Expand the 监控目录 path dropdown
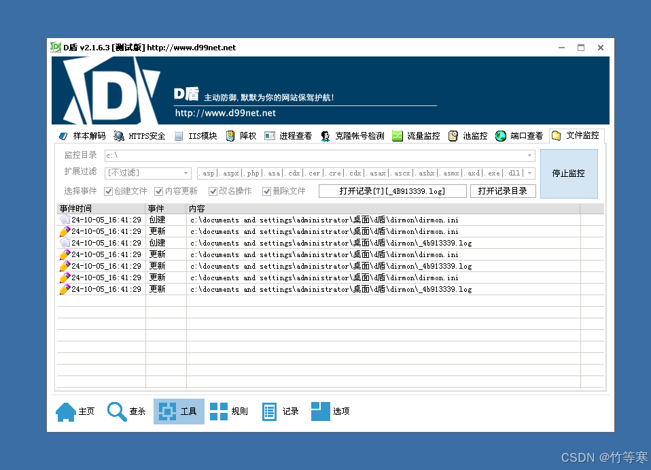 tap(530, 156)
